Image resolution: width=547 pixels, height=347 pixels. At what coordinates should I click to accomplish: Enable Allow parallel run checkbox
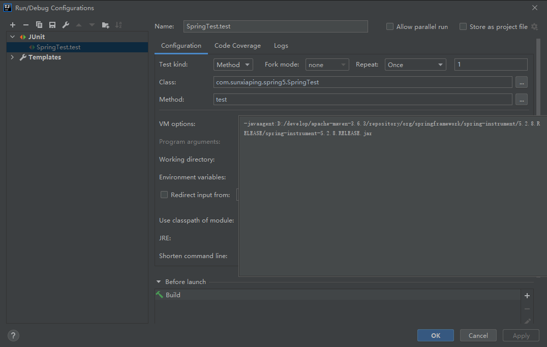(390, 26)
